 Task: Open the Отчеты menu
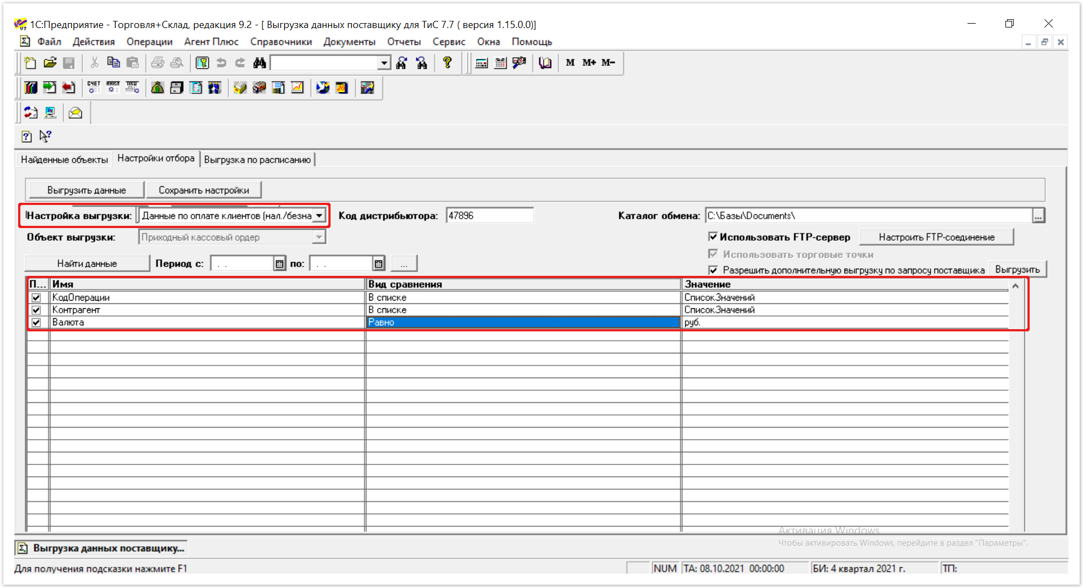pos(404,42)
